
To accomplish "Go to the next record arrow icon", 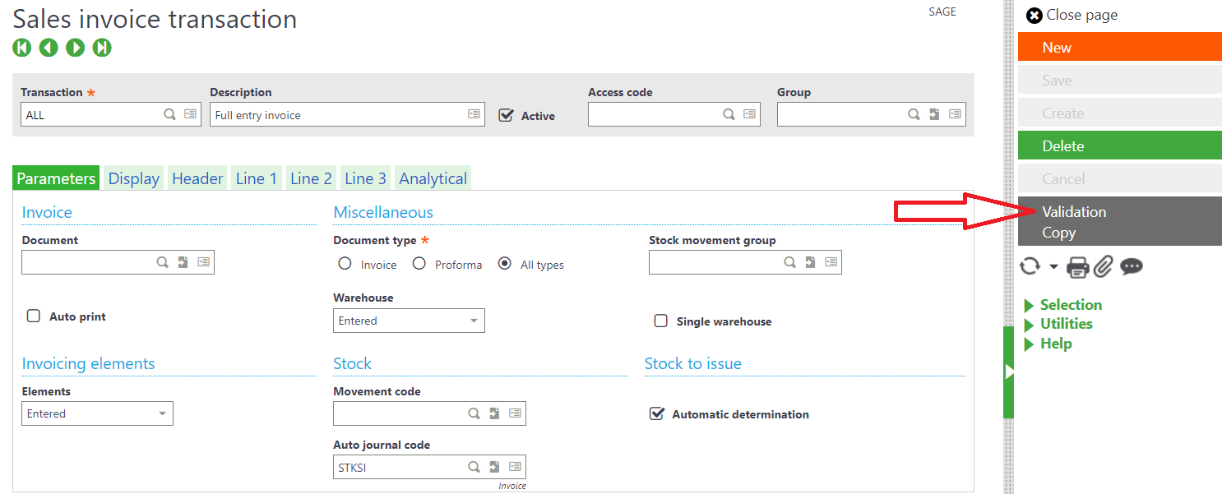I will pos(75,47).
